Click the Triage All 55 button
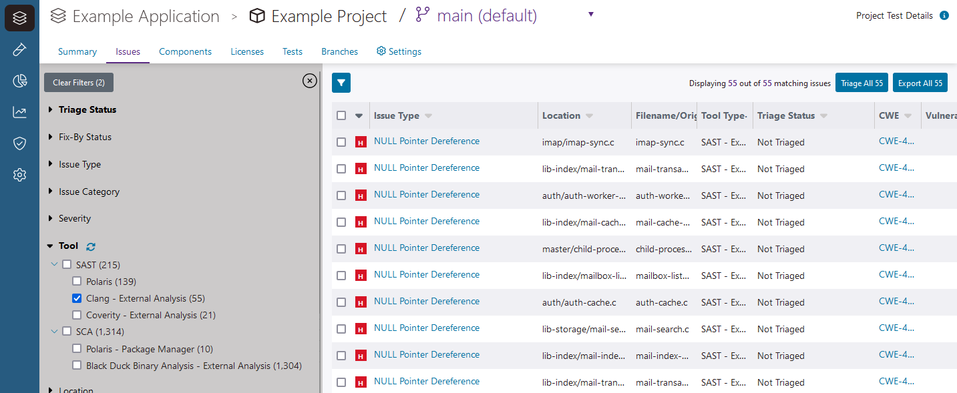 (x=862, y=82)
